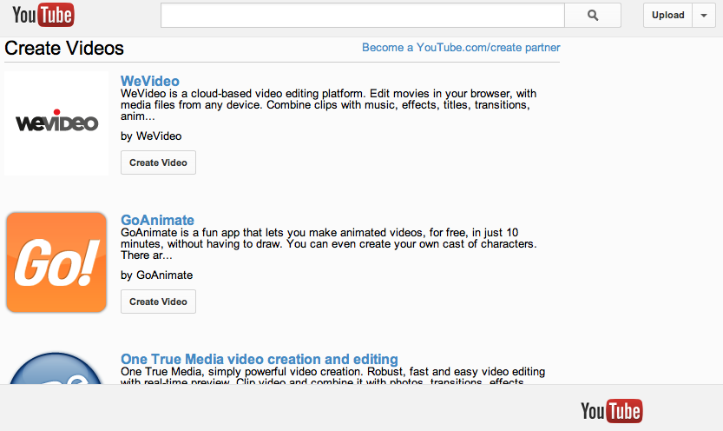
Task: Open the WeVideo title link
Action: click(x=150, y=81)
